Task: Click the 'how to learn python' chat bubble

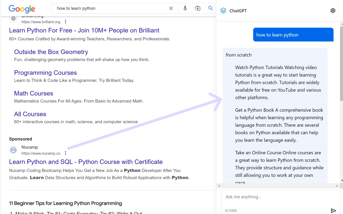Action: click(293, 35)
